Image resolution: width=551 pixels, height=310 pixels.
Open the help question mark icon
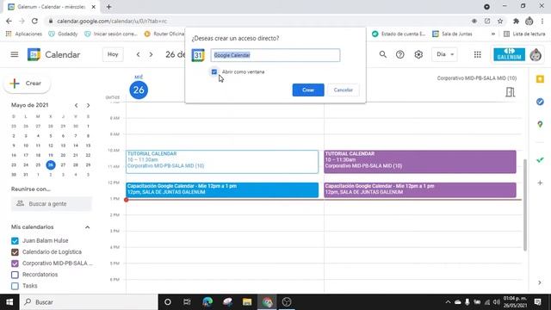(x=399, y=54)
